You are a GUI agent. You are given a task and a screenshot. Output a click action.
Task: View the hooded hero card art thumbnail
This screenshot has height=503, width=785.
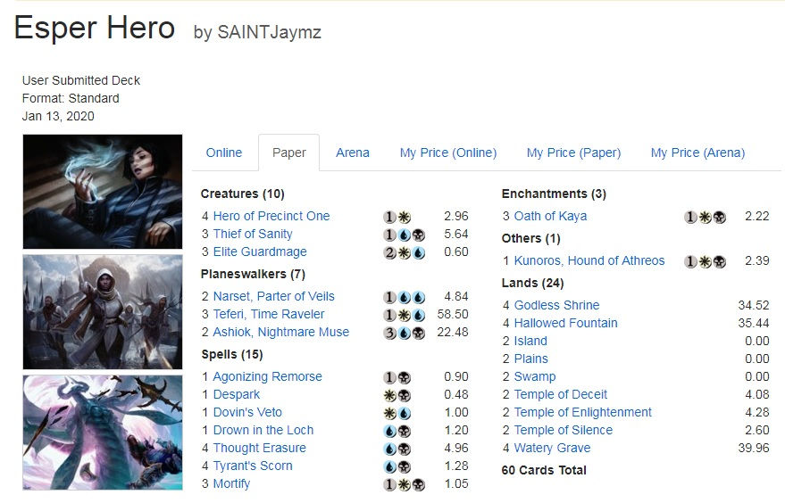[x=103, y=312]
